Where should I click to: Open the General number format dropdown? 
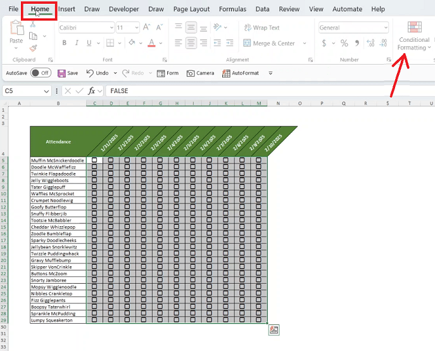point(386,27)
